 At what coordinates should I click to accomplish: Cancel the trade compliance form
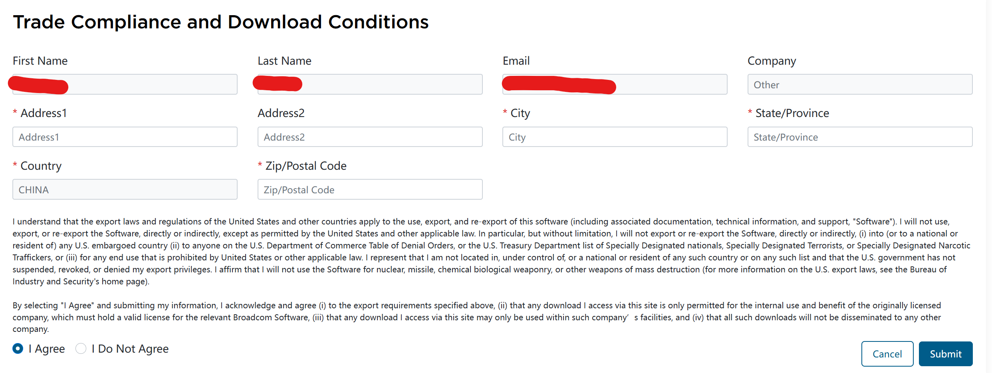[887, 354]
